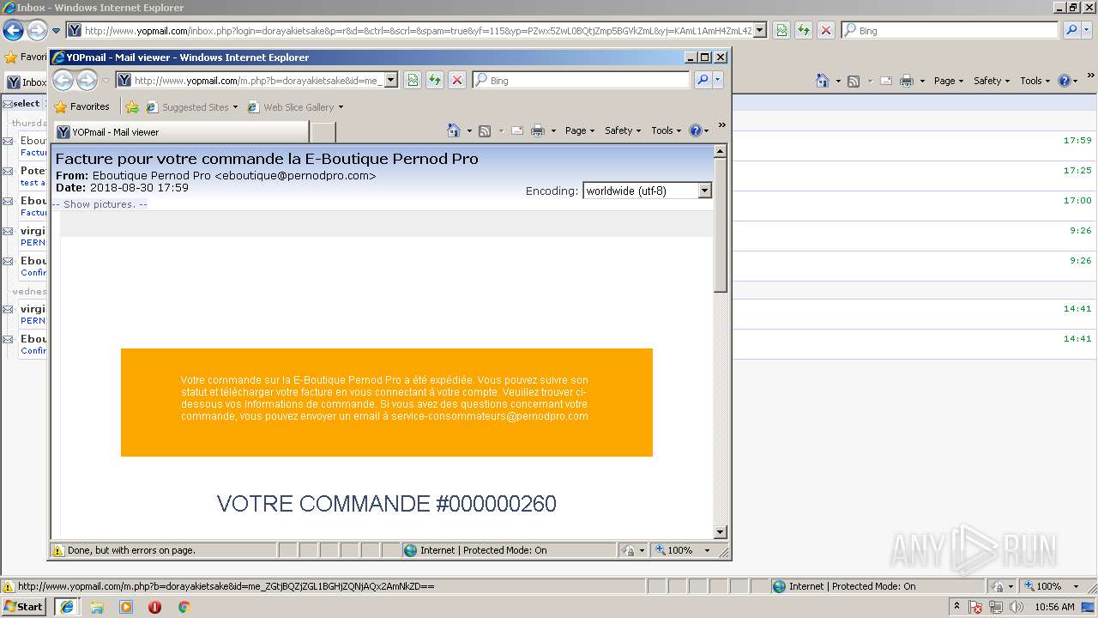
Task: Expand Web Slice Gallery dropdown
Action: point(341,107)
